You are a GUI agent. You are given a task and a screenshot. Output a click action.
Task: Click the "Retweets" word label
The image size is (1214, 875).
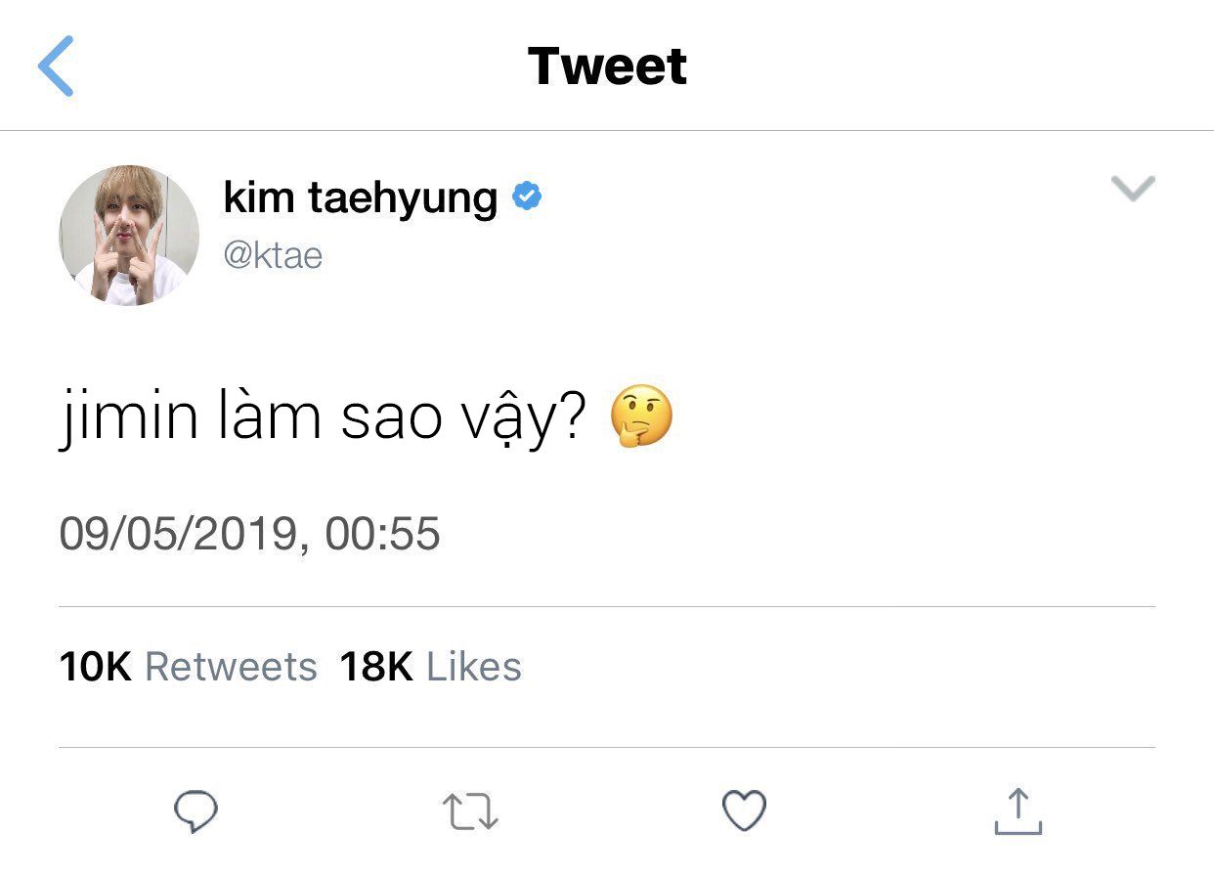click(231, 667)
